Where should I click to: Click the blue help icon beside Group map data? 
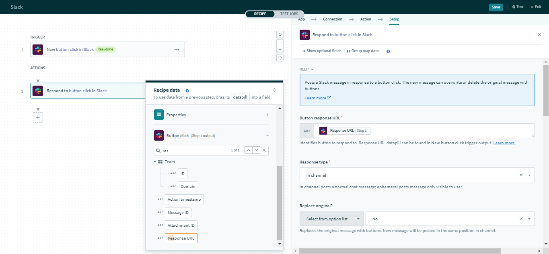388,51
